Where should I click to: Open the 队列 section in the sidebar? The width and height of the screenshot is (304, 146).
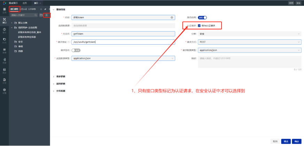tap(4, 40)
